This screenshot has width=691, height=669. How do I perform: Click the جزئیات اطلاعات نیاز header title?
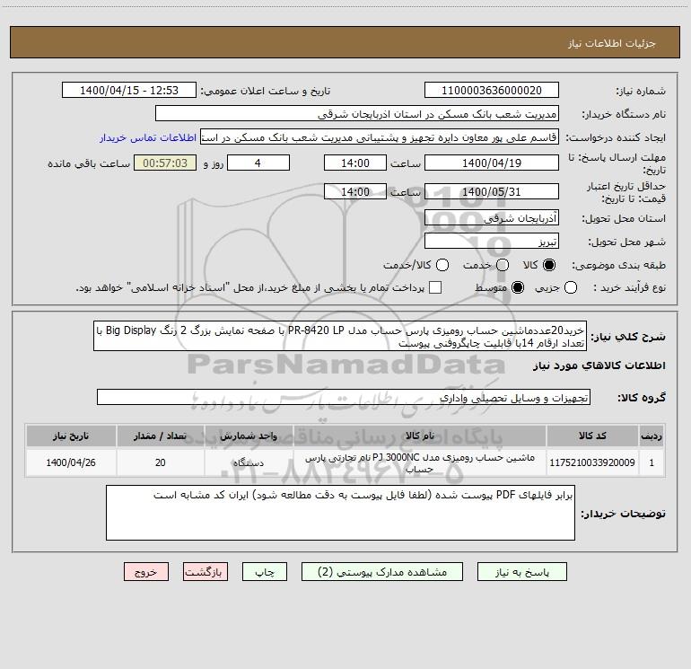[612, 43]
